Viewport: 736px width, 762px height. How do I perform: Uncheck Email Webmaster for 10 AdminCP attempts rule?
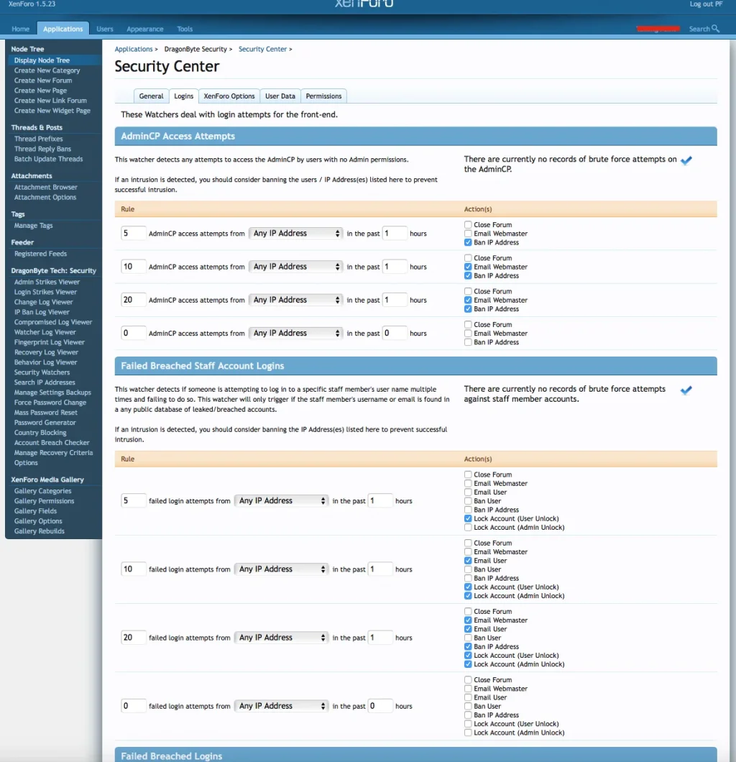point(468,266)
